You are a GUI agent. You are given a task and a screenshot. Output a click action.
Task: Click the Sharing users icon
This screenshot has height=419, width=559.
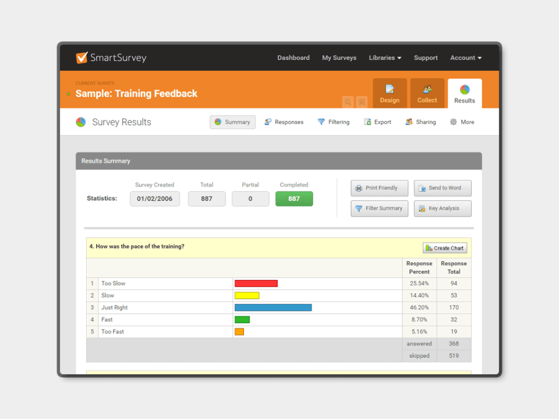tap(408, 122)
